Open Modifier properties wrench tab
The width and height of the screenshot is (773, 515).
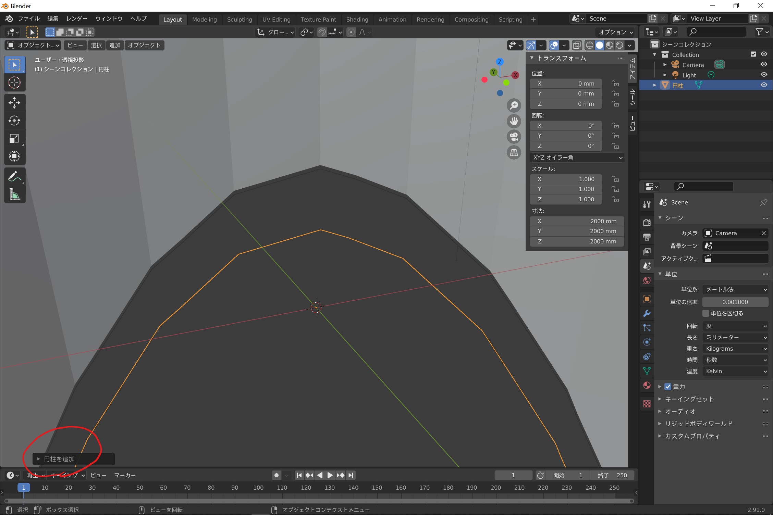[x=647, y=313]
